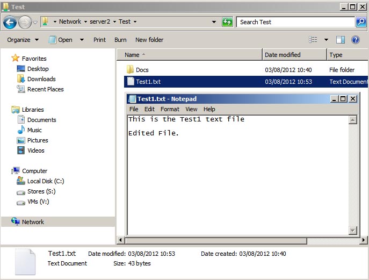
Task: Expand the arrow before Test in the path
Action: tap(114, 22)
